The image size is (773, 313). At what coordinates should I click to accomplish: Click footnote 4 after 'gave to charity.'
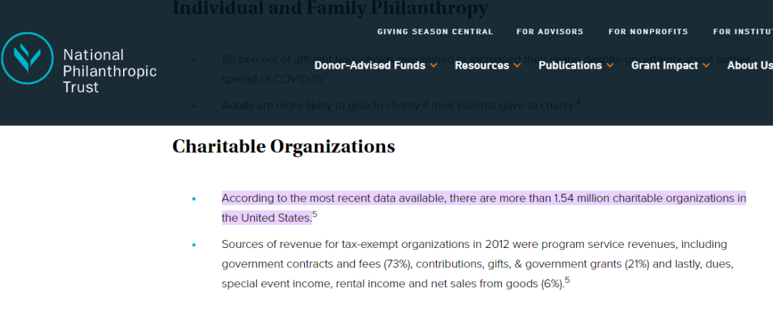578,102
